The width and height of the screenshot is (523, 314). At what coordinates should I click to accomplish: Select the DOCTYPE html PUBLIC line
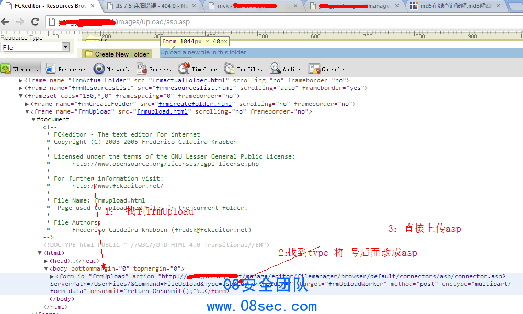[x=156, y=245]
